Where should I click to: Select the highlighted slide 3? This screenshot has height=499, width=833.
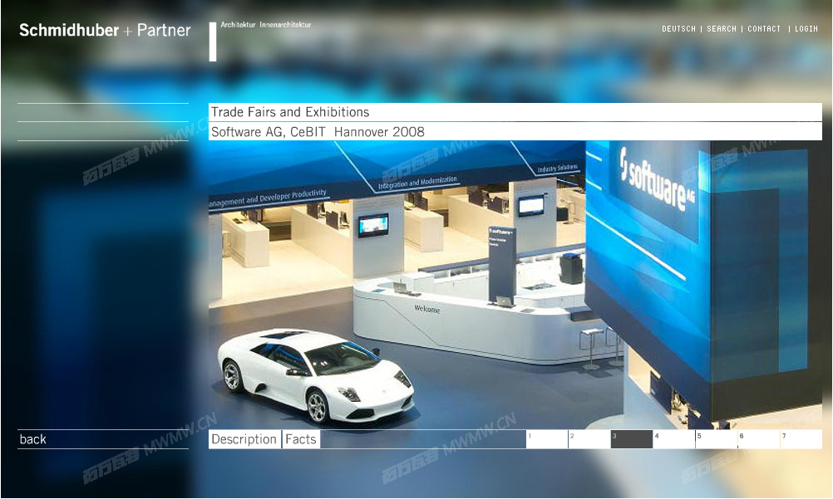632,439
